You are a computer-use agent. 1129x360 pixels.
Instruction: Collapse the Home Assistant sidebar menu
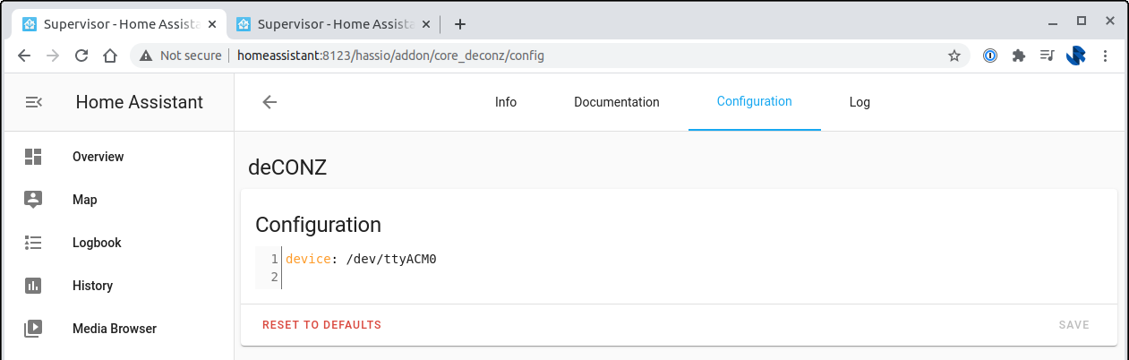tap(33, 102)
